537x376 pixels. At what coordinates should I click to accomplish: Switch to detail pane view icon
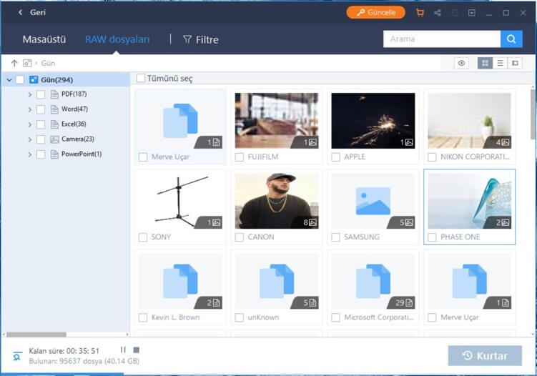coord(514,64)
